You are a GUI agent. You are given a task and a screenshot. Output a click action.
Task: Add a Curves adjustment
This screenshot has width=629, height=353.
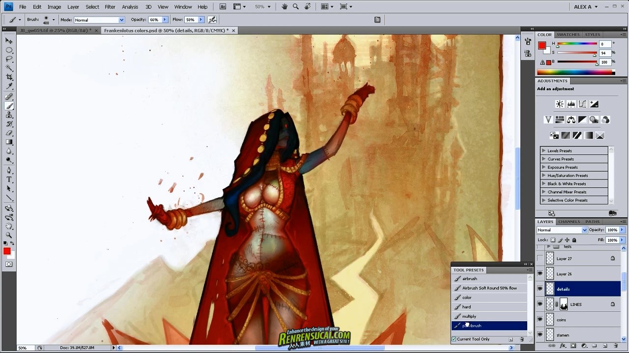[582, 104]
